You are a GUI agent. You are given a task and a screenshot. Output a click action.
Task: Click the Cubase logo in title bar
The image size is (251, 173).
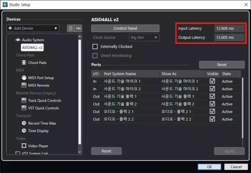(x=5, y=5)
